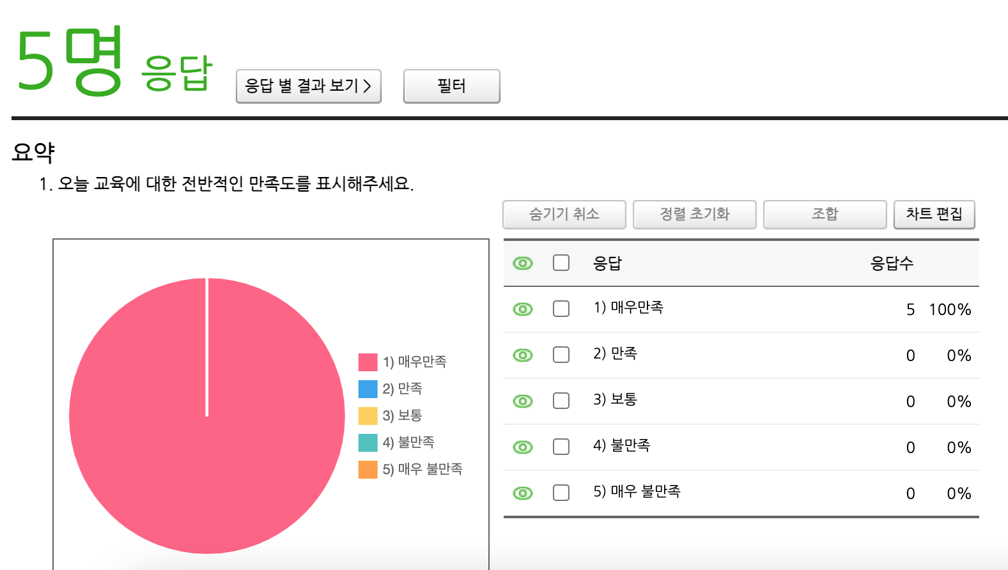
Task: Click eye icon beside 2) 만족
Action: (x=523, y=355)
